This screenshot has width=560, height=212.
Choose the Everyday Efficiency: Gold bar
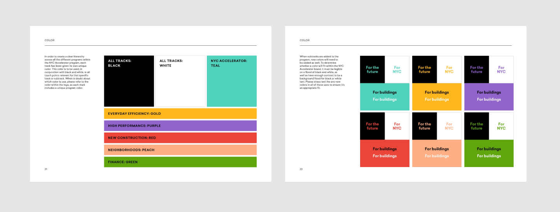click(x=180, y=114)
